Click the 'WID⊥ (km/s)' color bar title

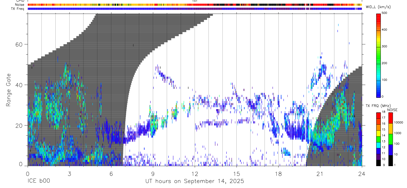[x=378, y=7]
